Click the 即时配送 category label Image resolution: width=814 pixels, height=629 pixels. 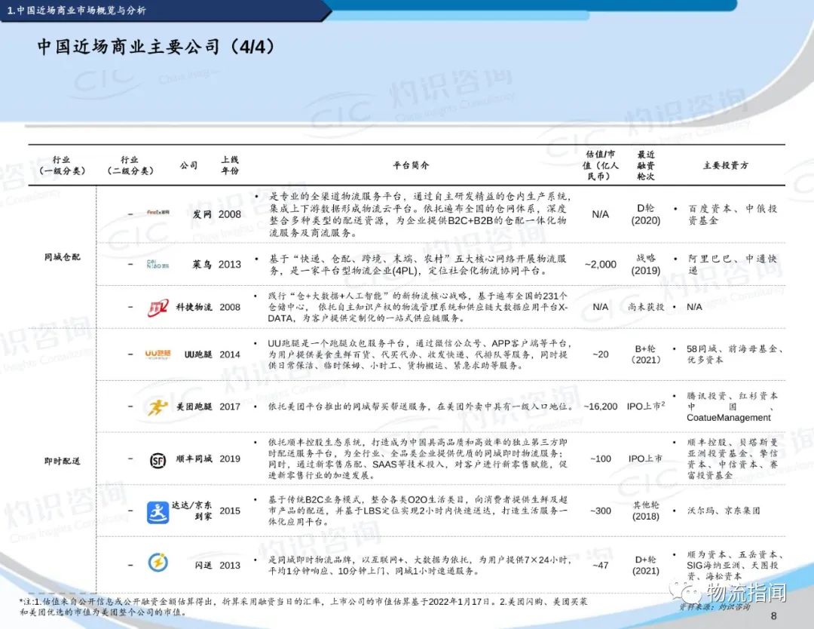(x=62, y=459)
